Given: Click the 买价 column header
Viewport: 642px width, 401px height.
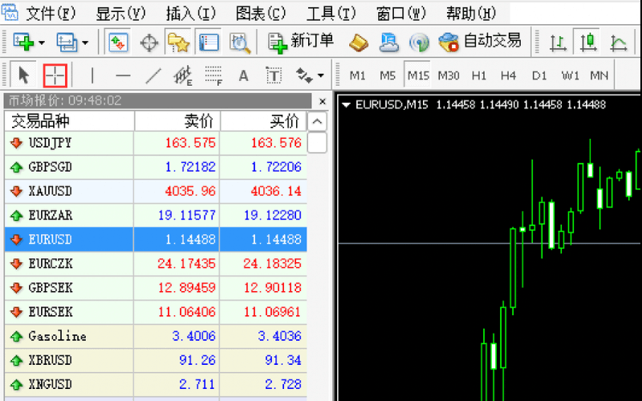Looking at the screenshot, I should click(x=264, y=121).
